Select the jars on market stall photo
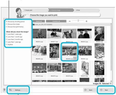The width and height of the screenshot is (116, 95). coord(39,51)
